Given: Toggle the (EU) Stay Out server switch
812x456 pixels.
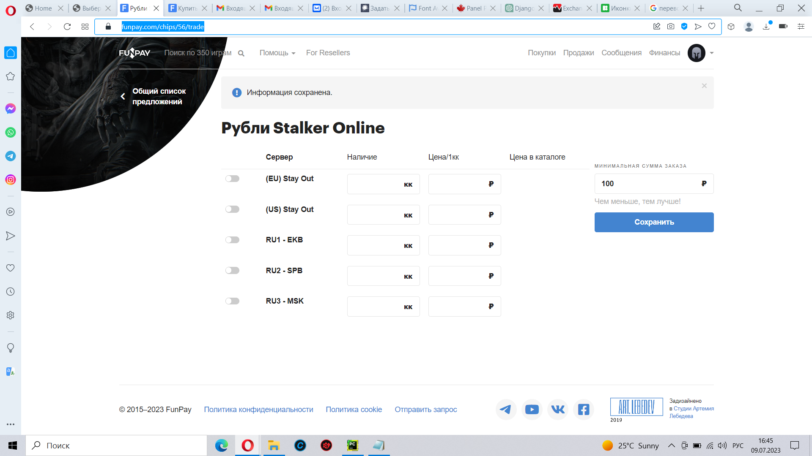Looking at the screenshot, I should coord(232,179).
